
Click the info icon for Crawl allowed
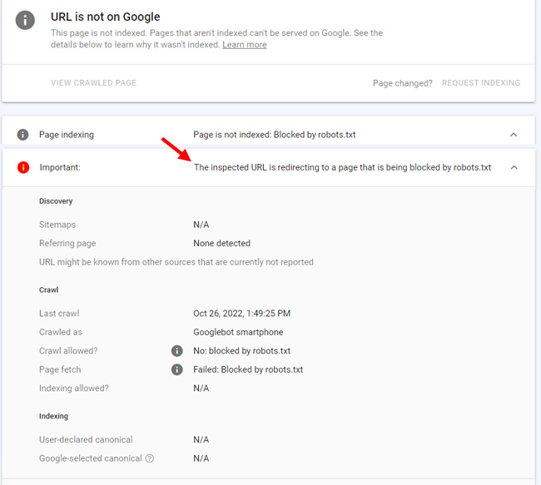177,351
